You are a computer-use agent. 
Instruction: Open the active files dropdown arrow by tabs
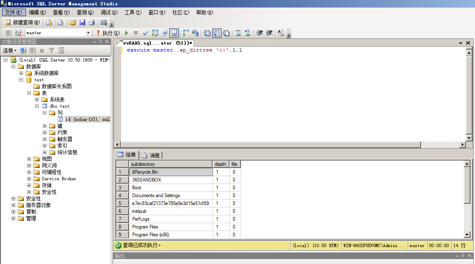(461, 43)
